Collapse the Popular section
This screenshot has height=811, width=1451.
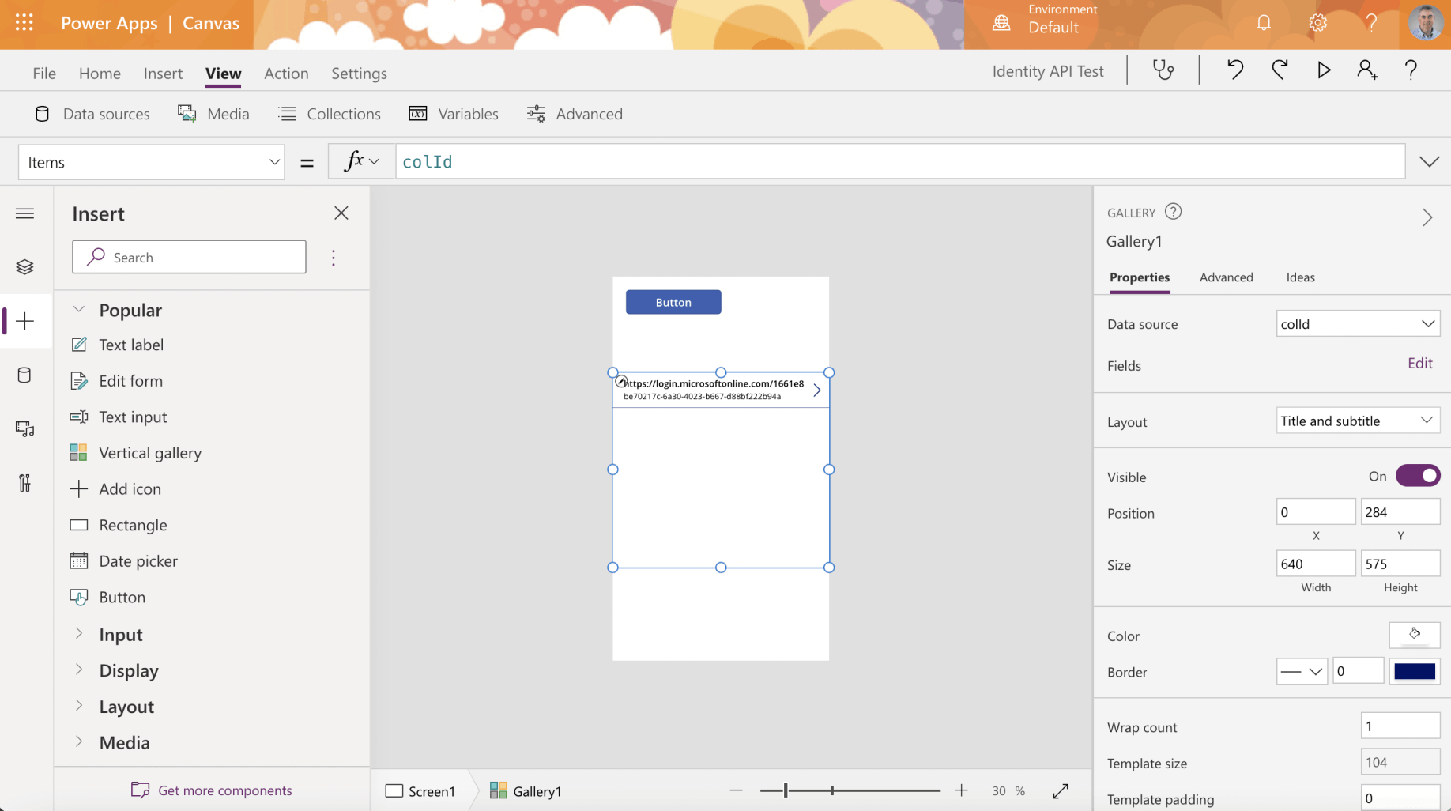point(79,310)
